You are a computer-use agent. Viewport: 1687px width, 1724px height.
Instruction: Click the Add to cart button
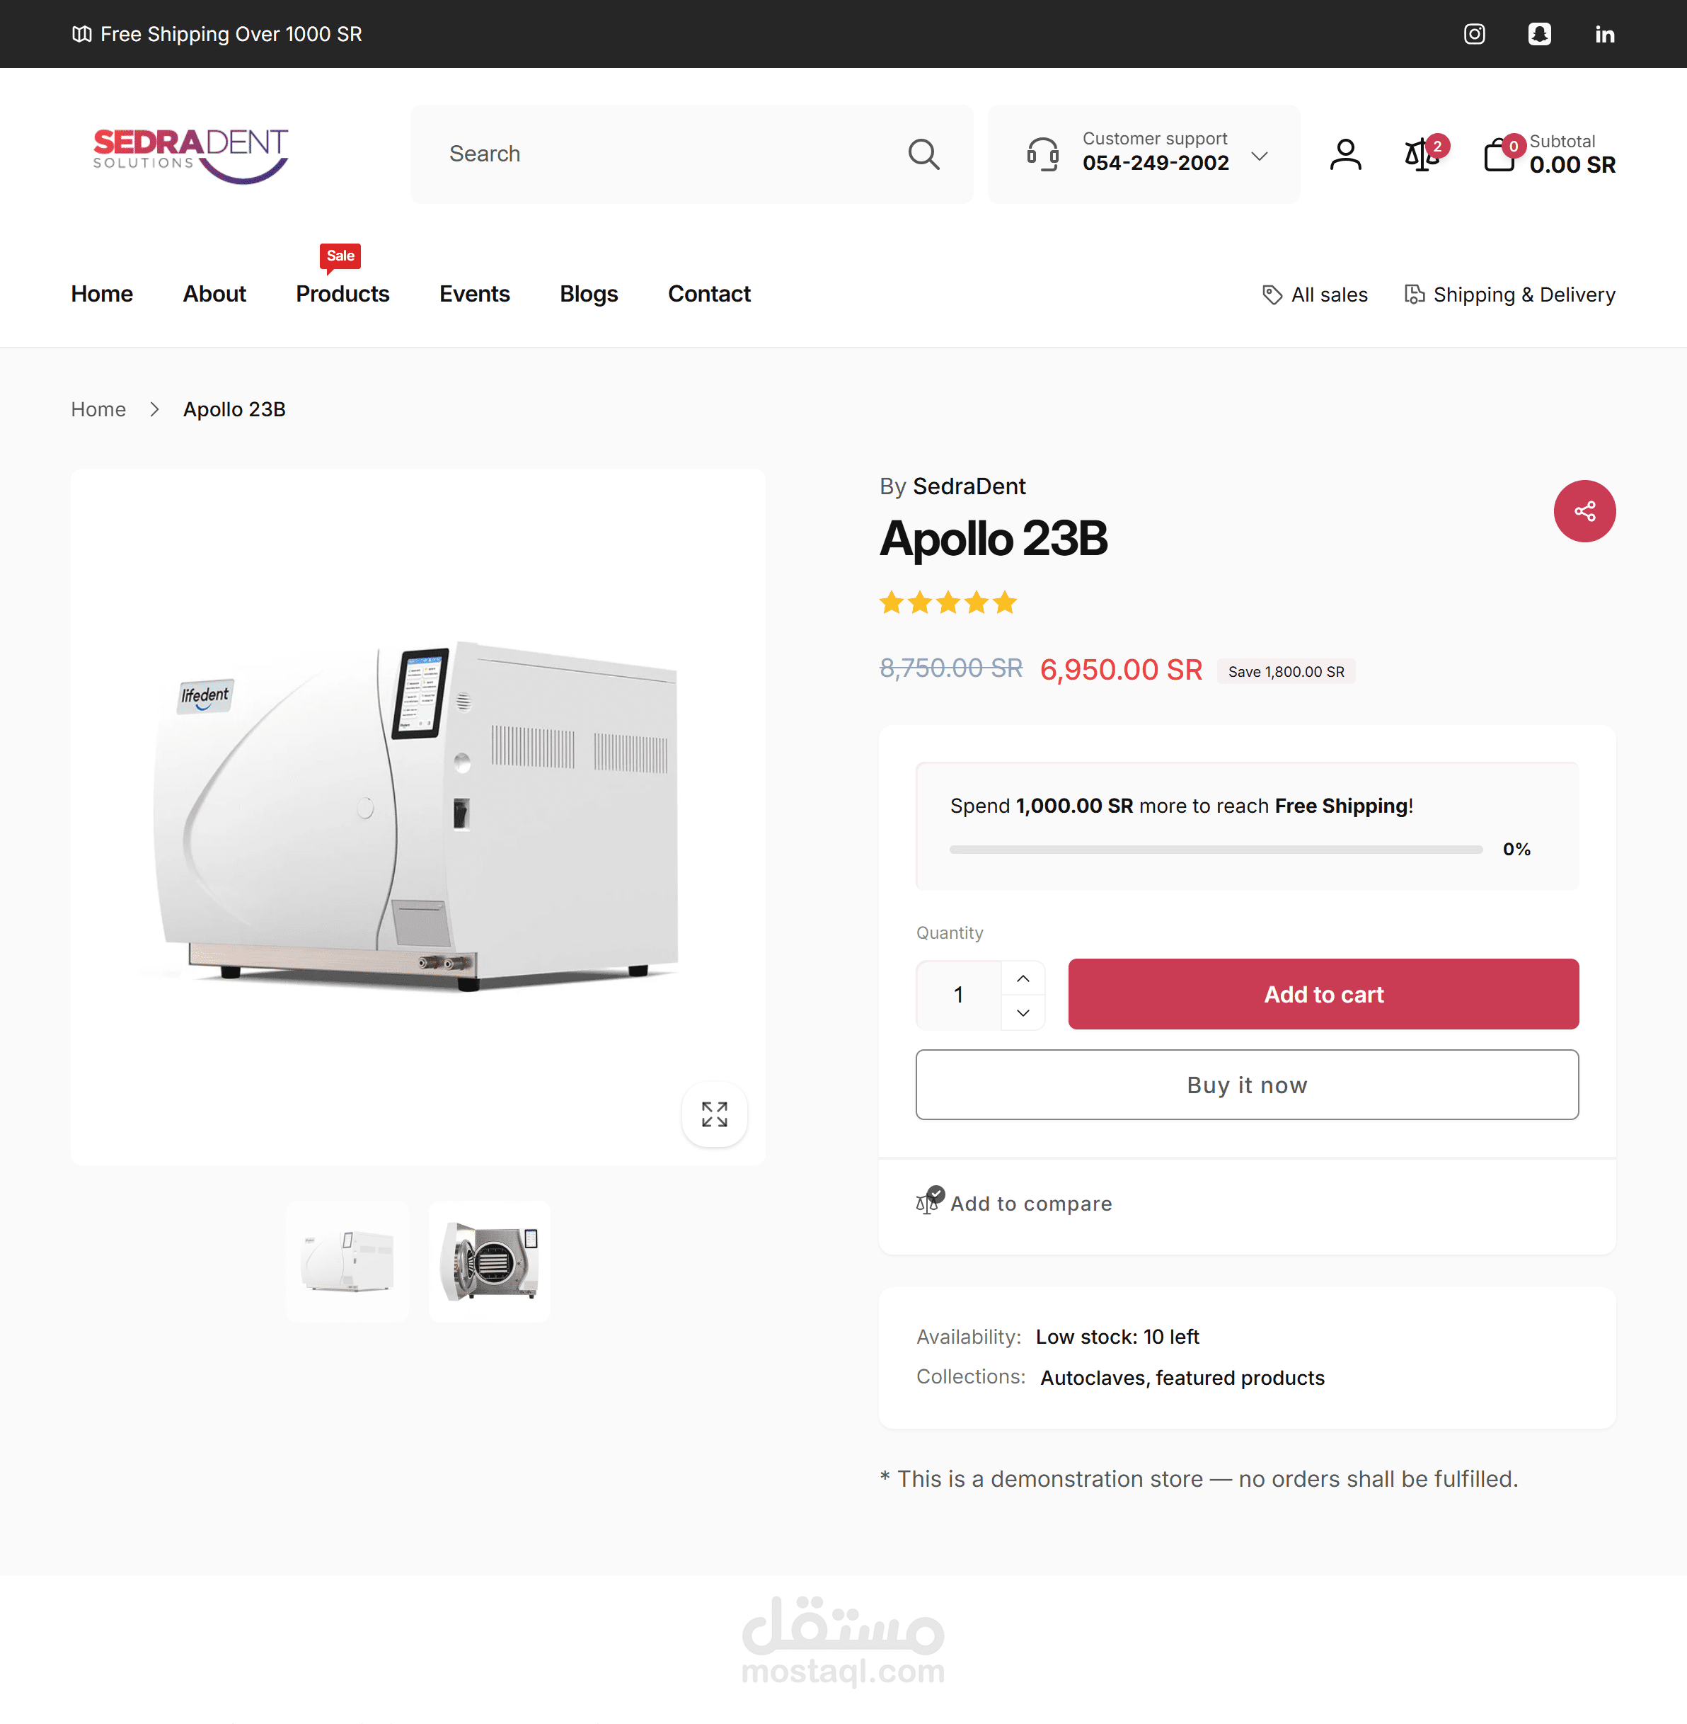[x=1323, y=993]
